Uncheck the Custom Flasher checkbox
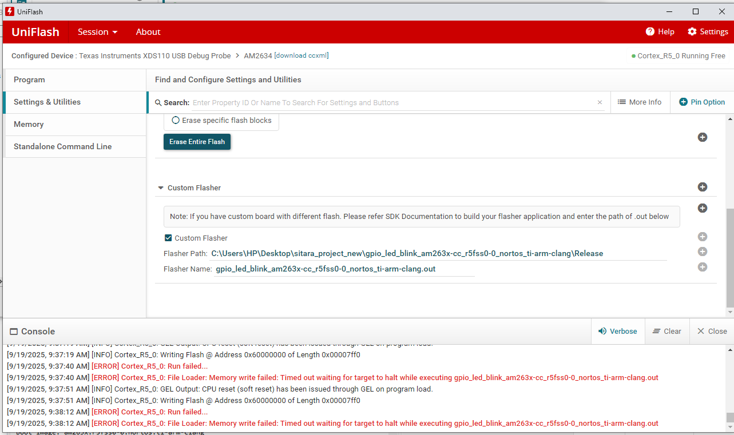This screenshot has height=435, width=734. pyautogui.click(x=168, y=238)
